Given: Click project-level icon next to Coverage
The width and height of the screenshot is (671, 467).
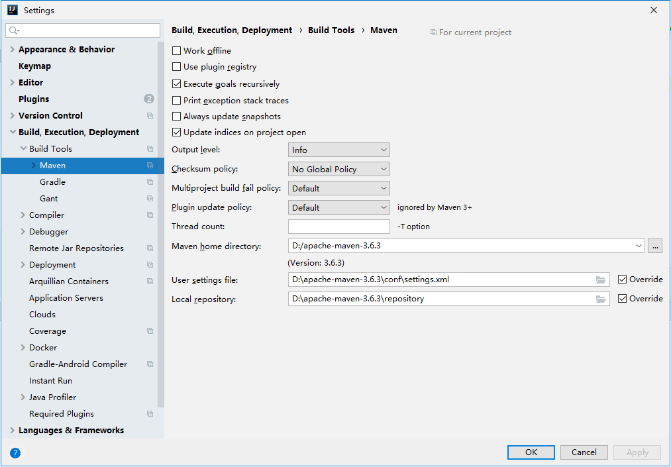Looking at the screenshot, I should (150, 331).
